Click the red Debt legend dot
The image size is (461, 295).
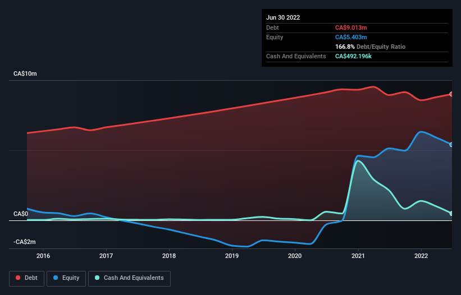(x=18, y=278)
